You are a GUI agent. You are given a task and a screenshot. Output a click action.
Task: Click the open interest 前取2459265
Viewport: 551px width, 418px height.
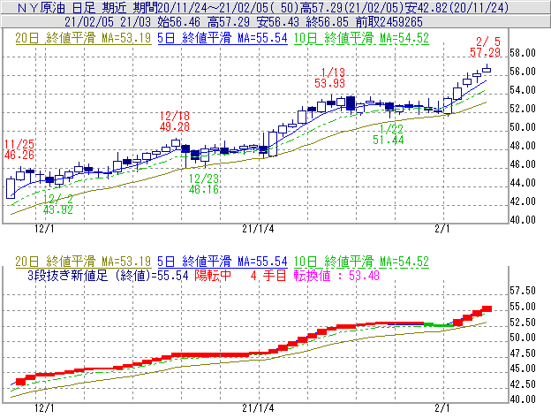click(x=389, y=22)
